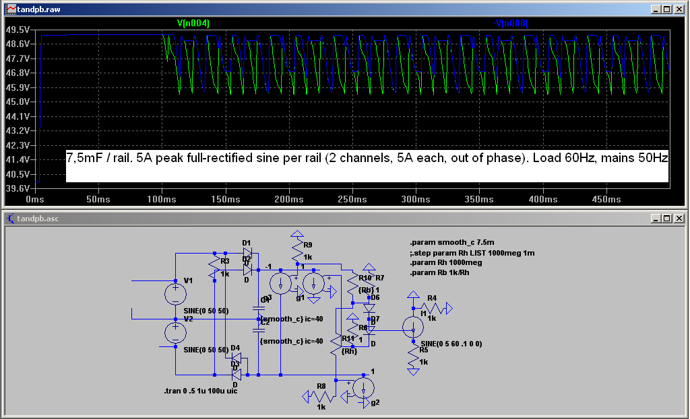This screenshot has width=690, height=419.
Task: Click the tandpb.asc schematic window icon
Action: [x=11, y=219]
